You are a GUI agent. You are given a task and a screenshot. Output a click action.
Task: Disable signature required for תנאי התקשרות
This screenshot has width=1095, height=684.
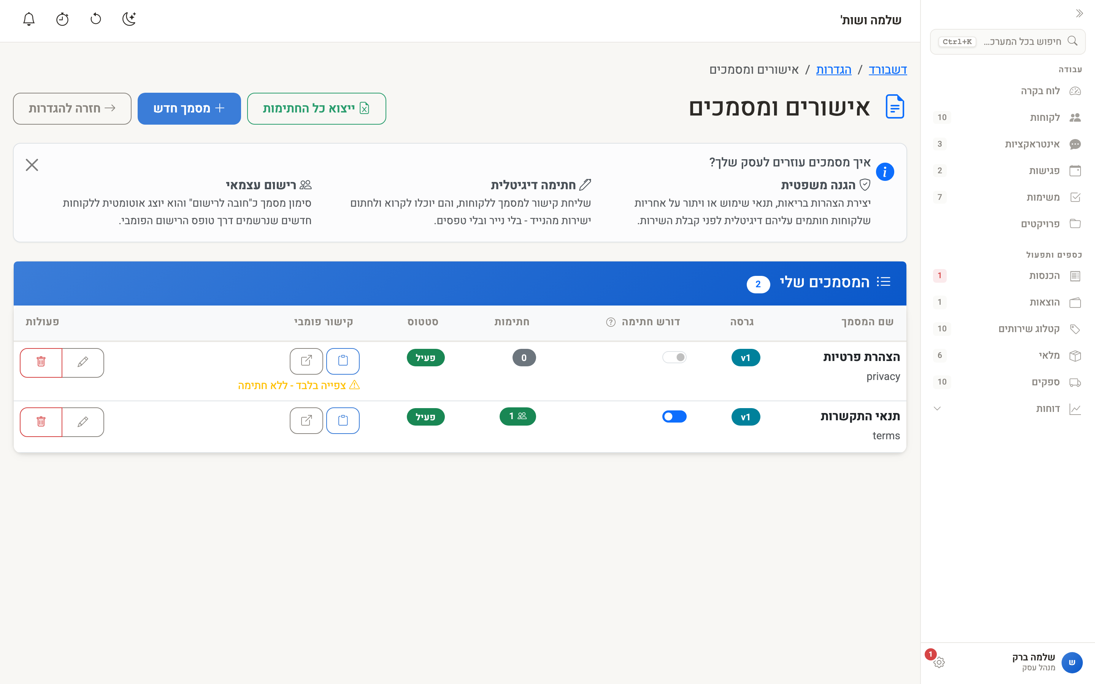click(674, 416)
